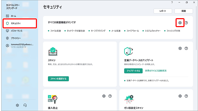Click the 隔離 button
Image resolution: width=198 pixels, height=111 pixels.
[x=184, y=11]
